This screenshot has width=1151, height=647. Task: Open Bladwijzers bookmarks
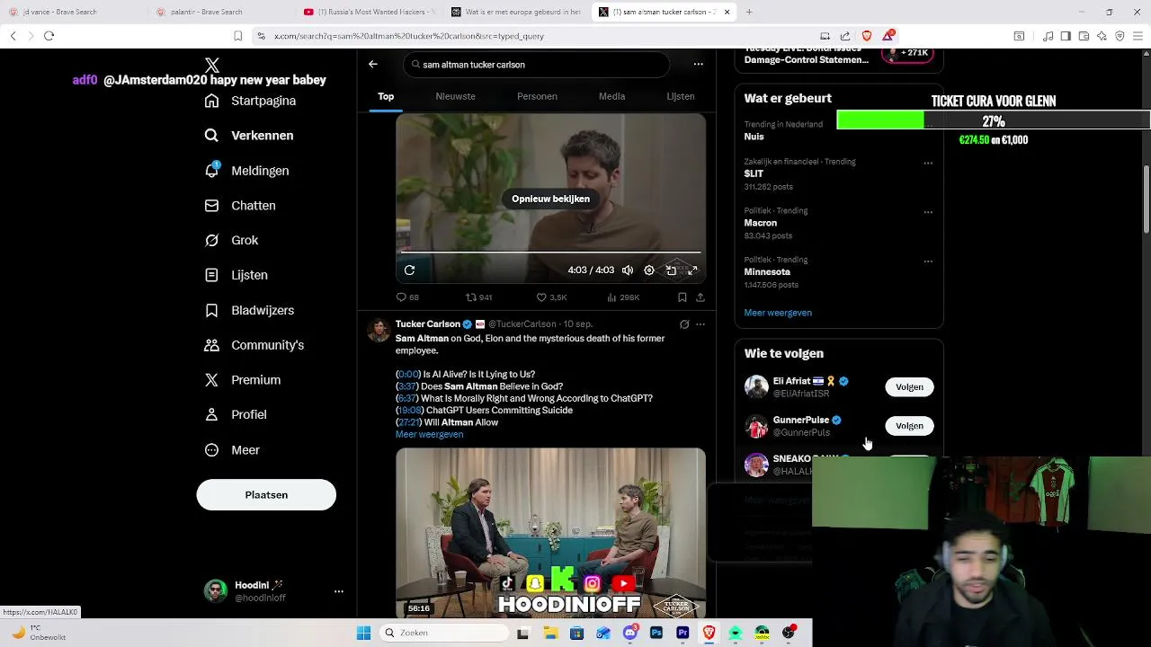click(249, 310)
